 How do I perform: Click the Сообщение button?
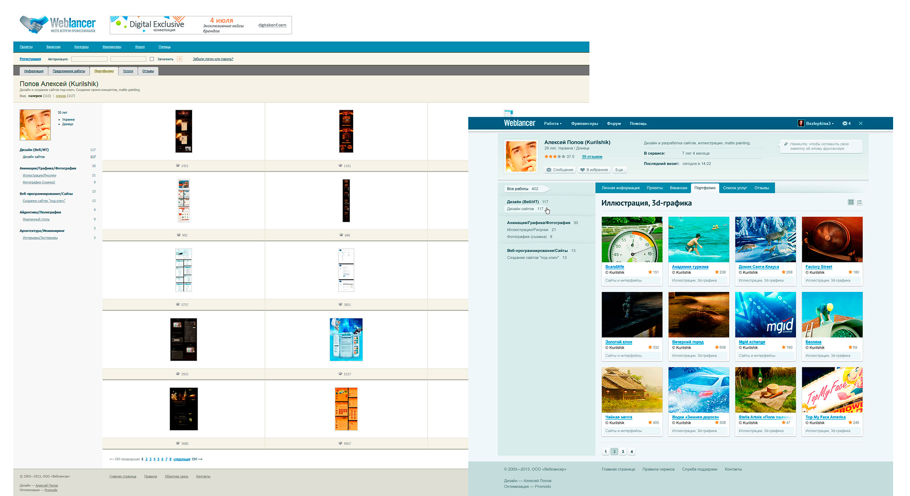[x=560, y=170]
